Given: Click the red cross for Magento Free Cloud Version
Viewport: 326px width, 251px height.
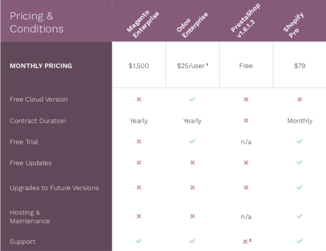Looking at the screenshot, I should pyautogui.click(x=139, y=99).
